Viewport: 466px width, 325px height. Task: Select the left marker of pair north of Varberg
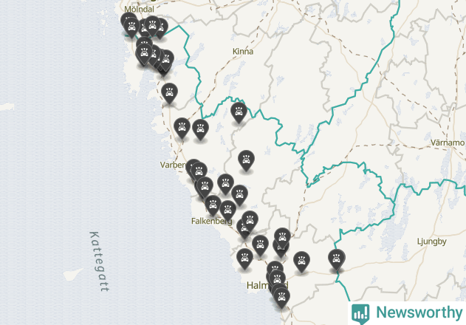pos(182,129)
